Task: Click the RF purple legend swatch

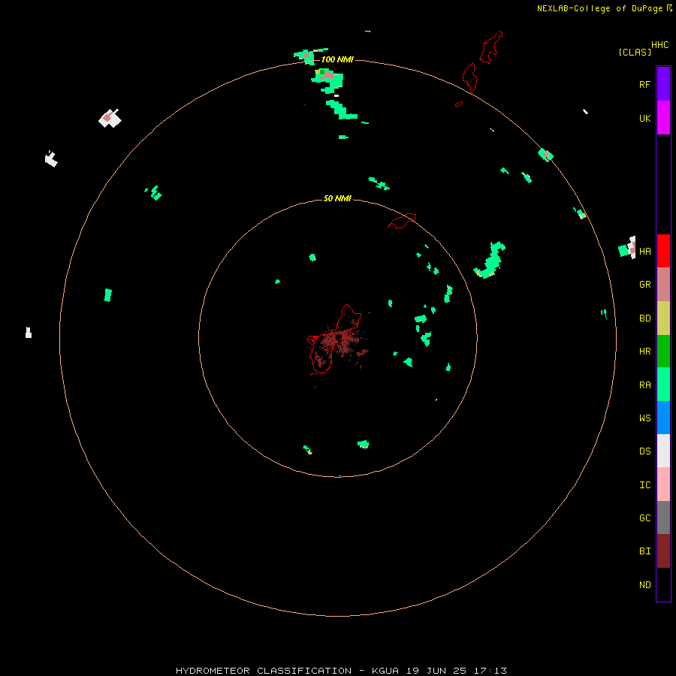Action: (663, 84)
